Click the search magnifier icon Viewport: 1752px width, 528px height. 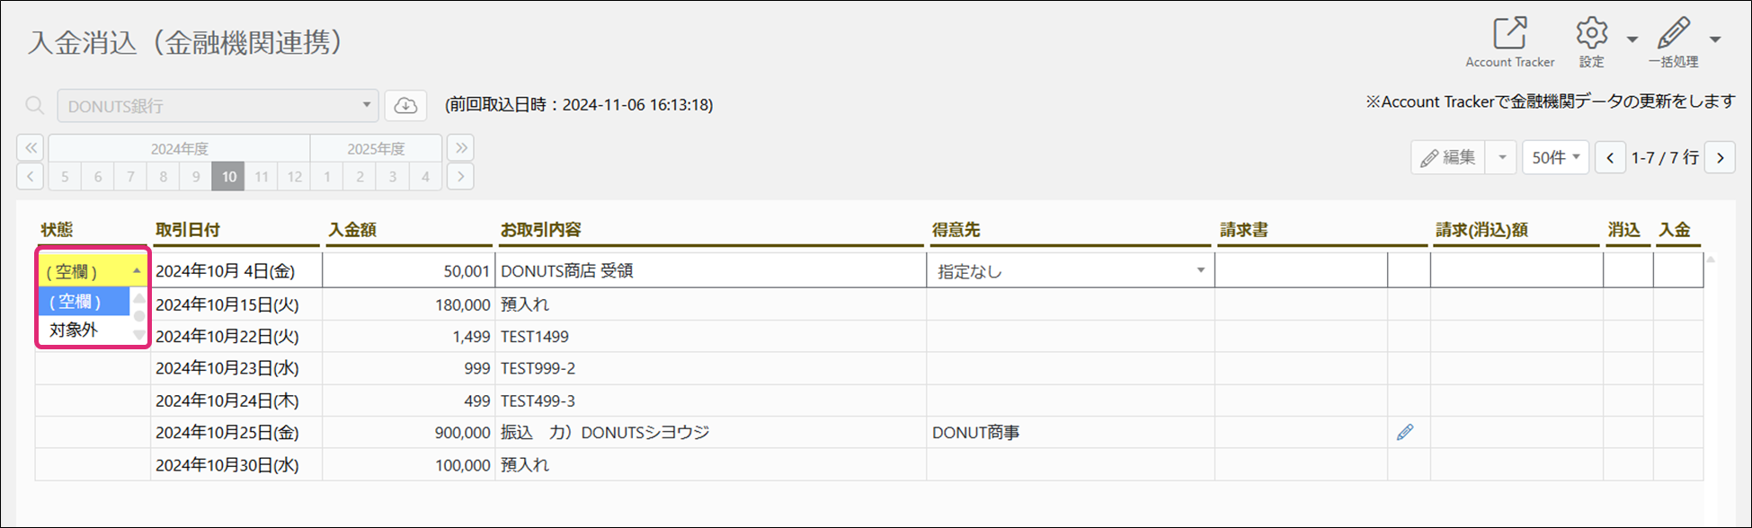tap(35, 106)
